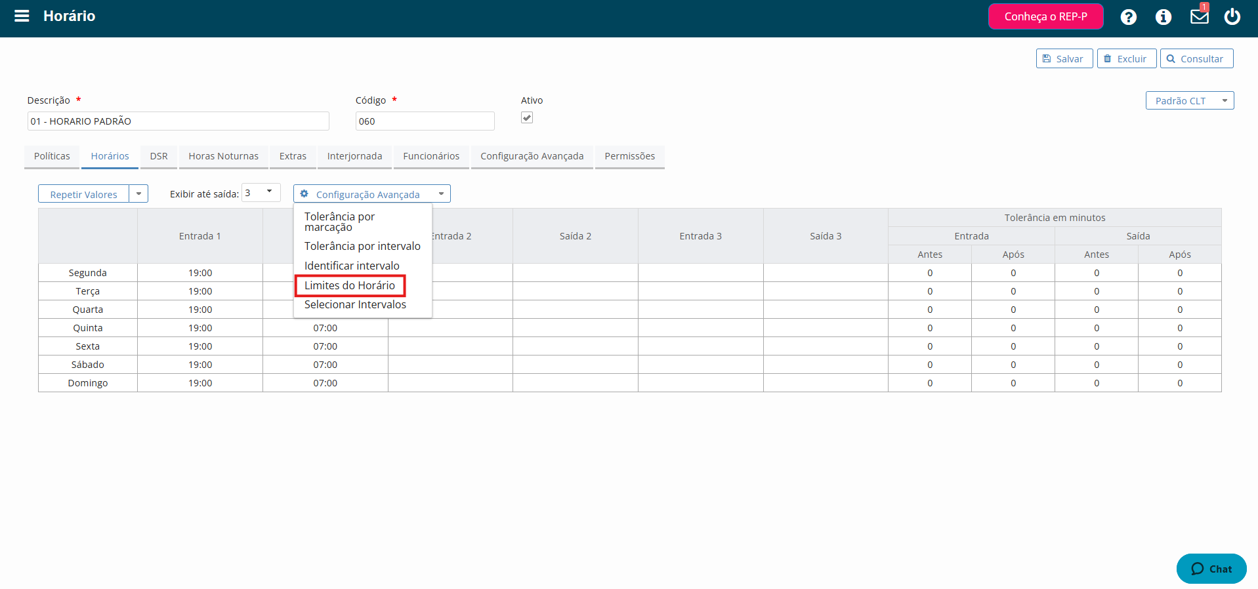Click Quinta Entrada 1 cell 19:00
Image resolution: width=1258 pixels, height=589 pixels.
200,328
